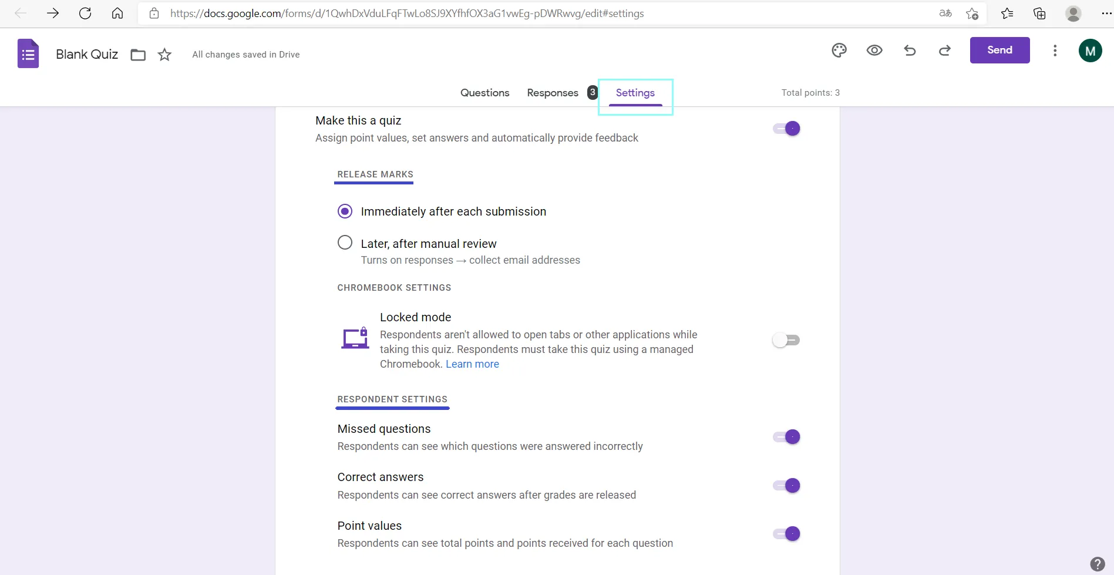The height and width of the screenshot is (575, 1114).
Task: Open the customize theme palette icon
Action: pos(839,51)
